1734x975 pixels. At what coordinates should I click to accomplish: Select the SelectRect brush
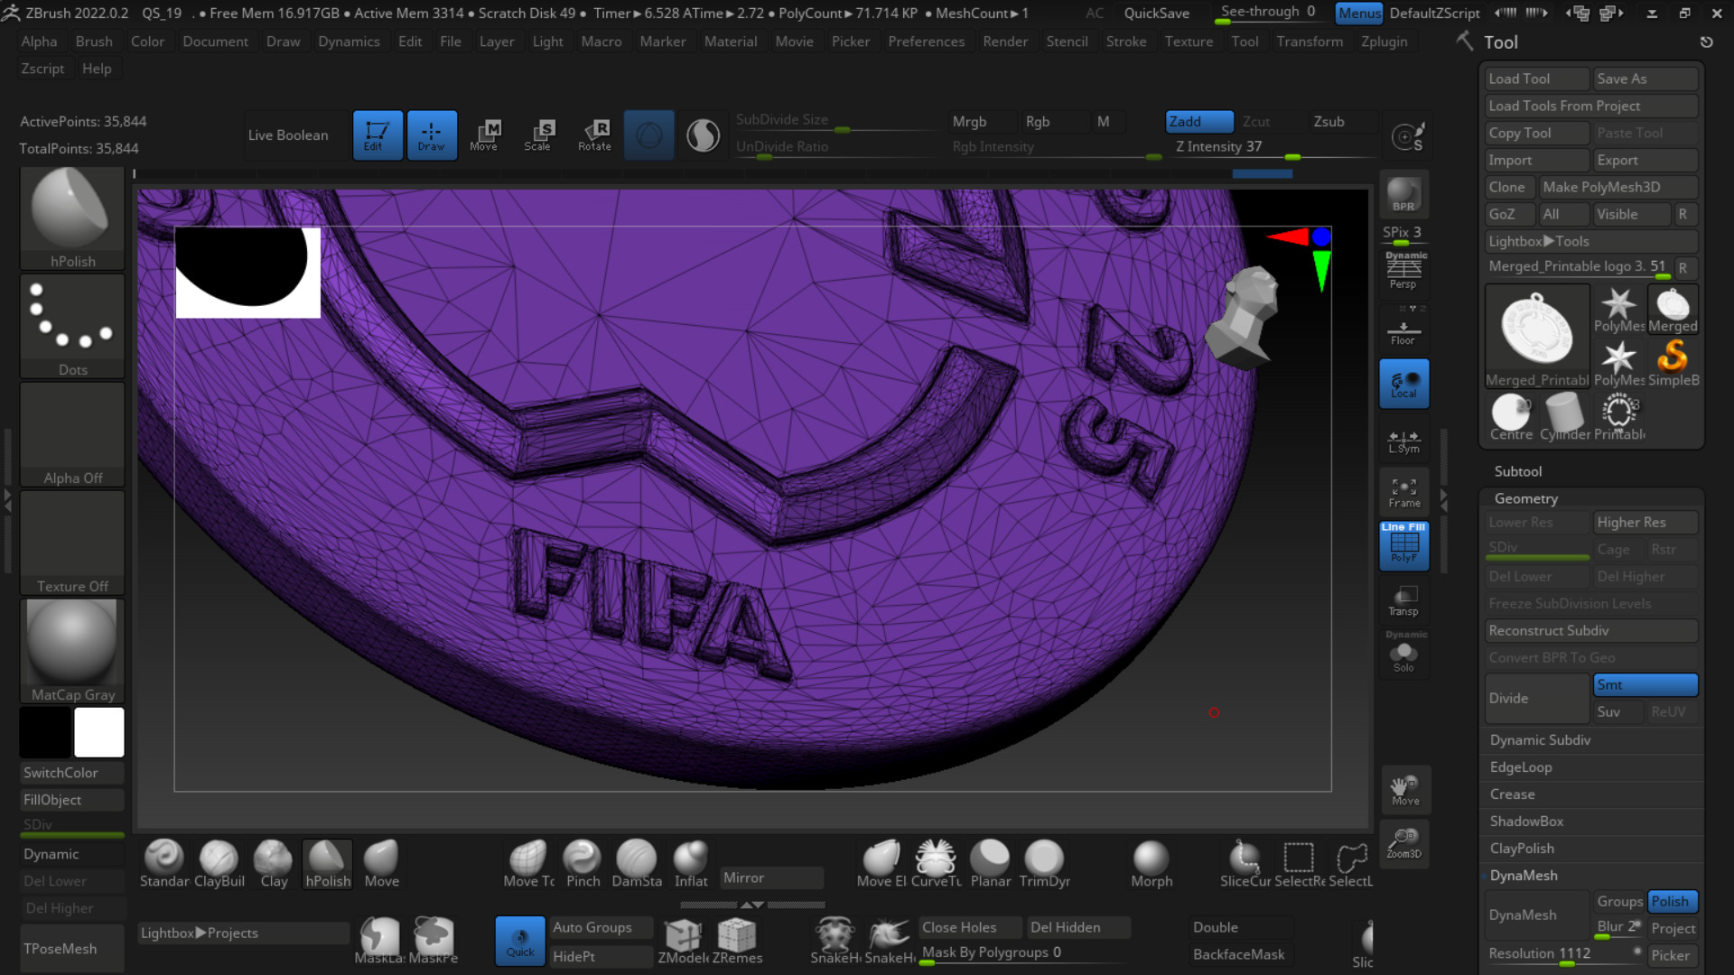[x=1299, y=864]
